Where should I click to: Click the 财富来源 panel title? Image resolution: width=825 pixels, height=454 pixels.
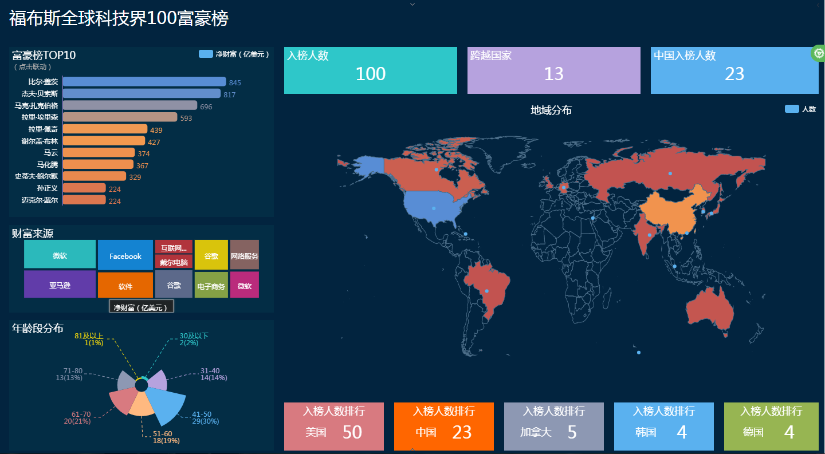33,233
